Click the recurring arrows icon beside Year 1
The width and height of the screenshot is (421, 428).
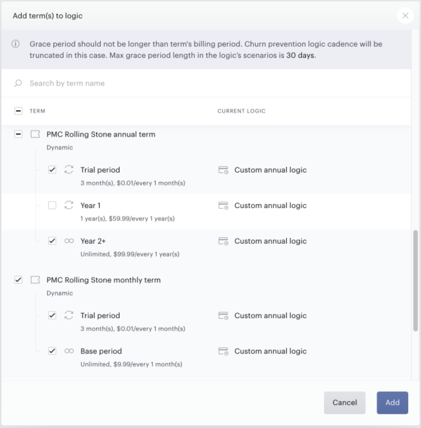click(x=69, y=205)
